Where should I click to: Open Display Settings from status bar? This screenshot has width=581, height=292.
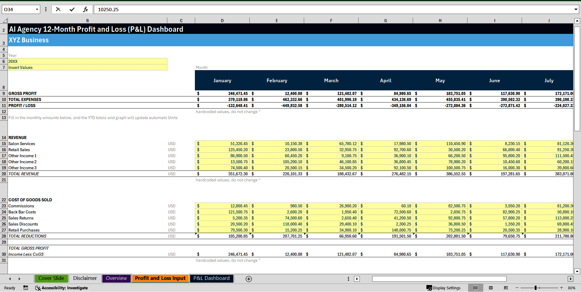coord(444,288)
